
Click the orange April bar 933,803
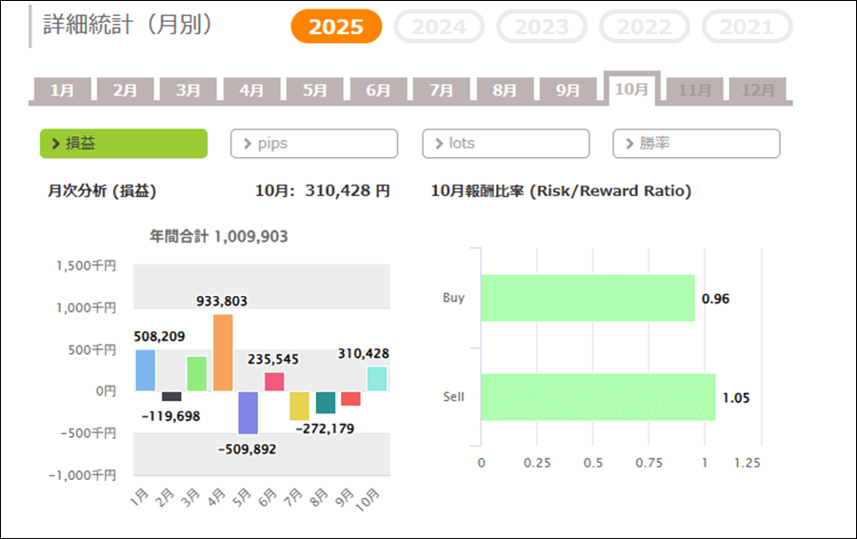pyautogui.click(x=223, y=352)
